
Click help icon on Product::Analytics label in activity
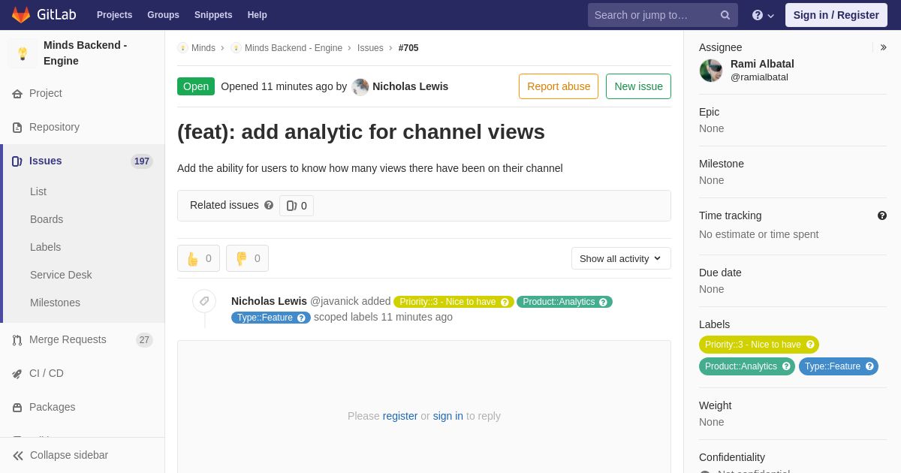pos(603,302)
